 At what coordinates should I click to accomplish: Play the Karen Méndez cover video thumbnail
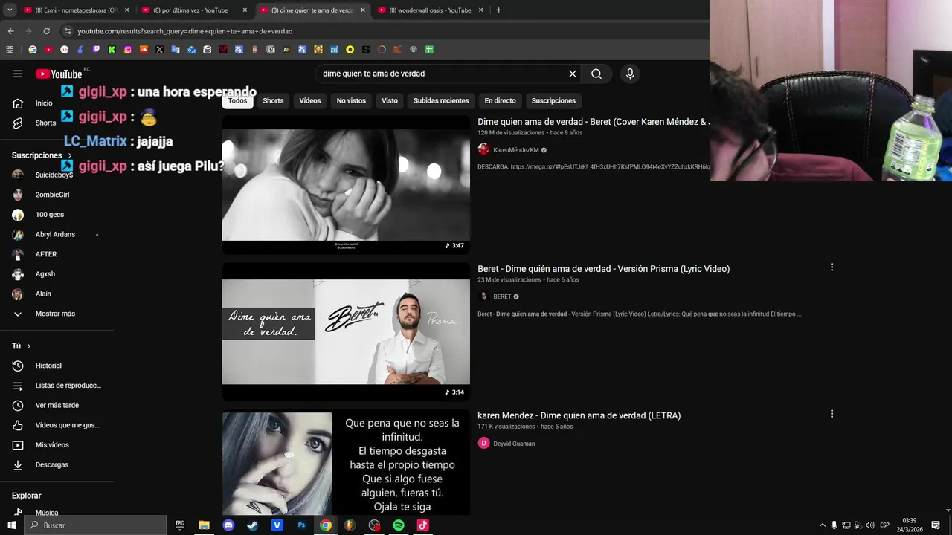coord(346,184)
